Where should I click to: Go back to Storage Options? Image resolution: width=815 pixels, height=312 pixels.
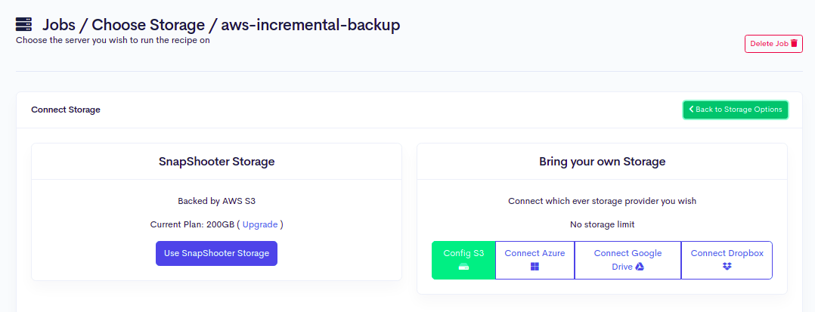tap(736, 110)
